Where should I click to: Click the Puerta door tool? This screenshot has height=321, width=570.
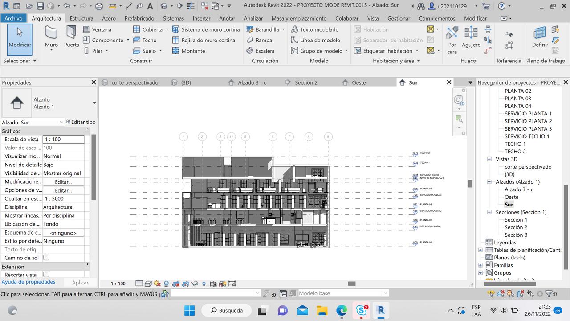71,36
